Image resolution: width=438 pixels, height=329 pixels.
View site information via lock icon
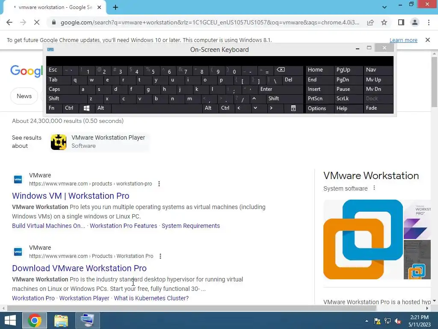click(54, 22)
